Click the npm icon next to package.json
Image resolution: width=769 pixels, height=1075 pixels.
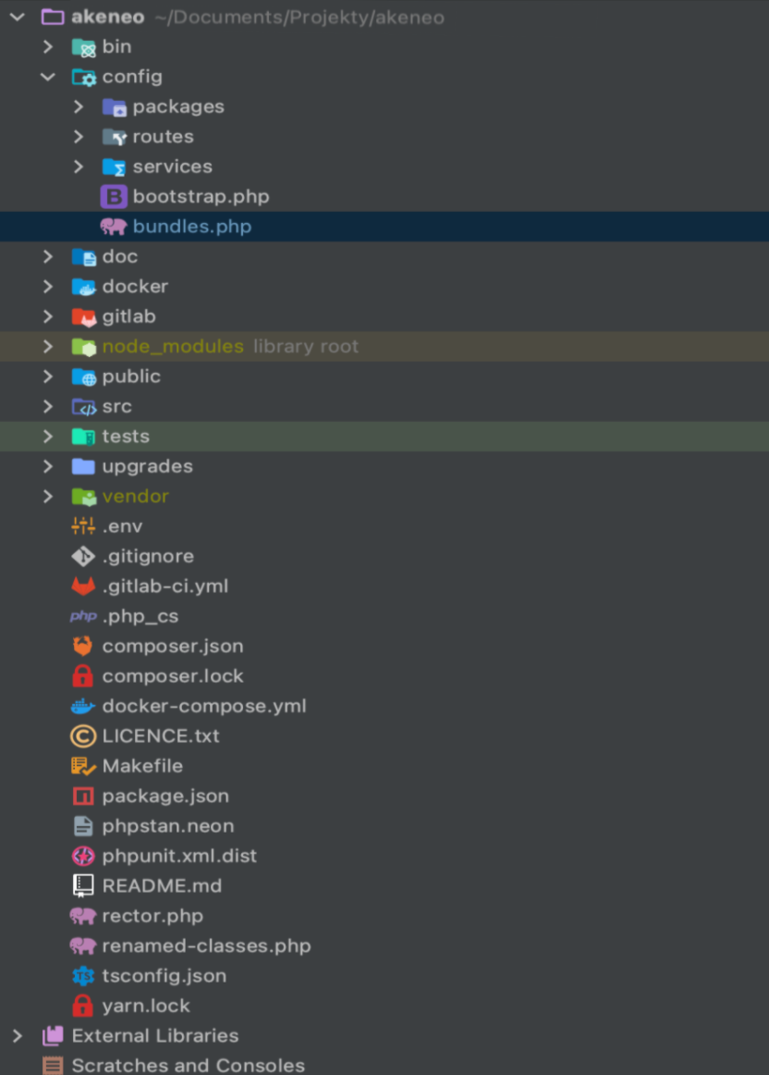tap(83, 796)
